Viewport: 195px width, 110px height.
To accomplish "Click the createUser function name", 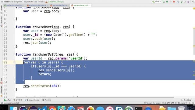I will (x=42, y=27).
